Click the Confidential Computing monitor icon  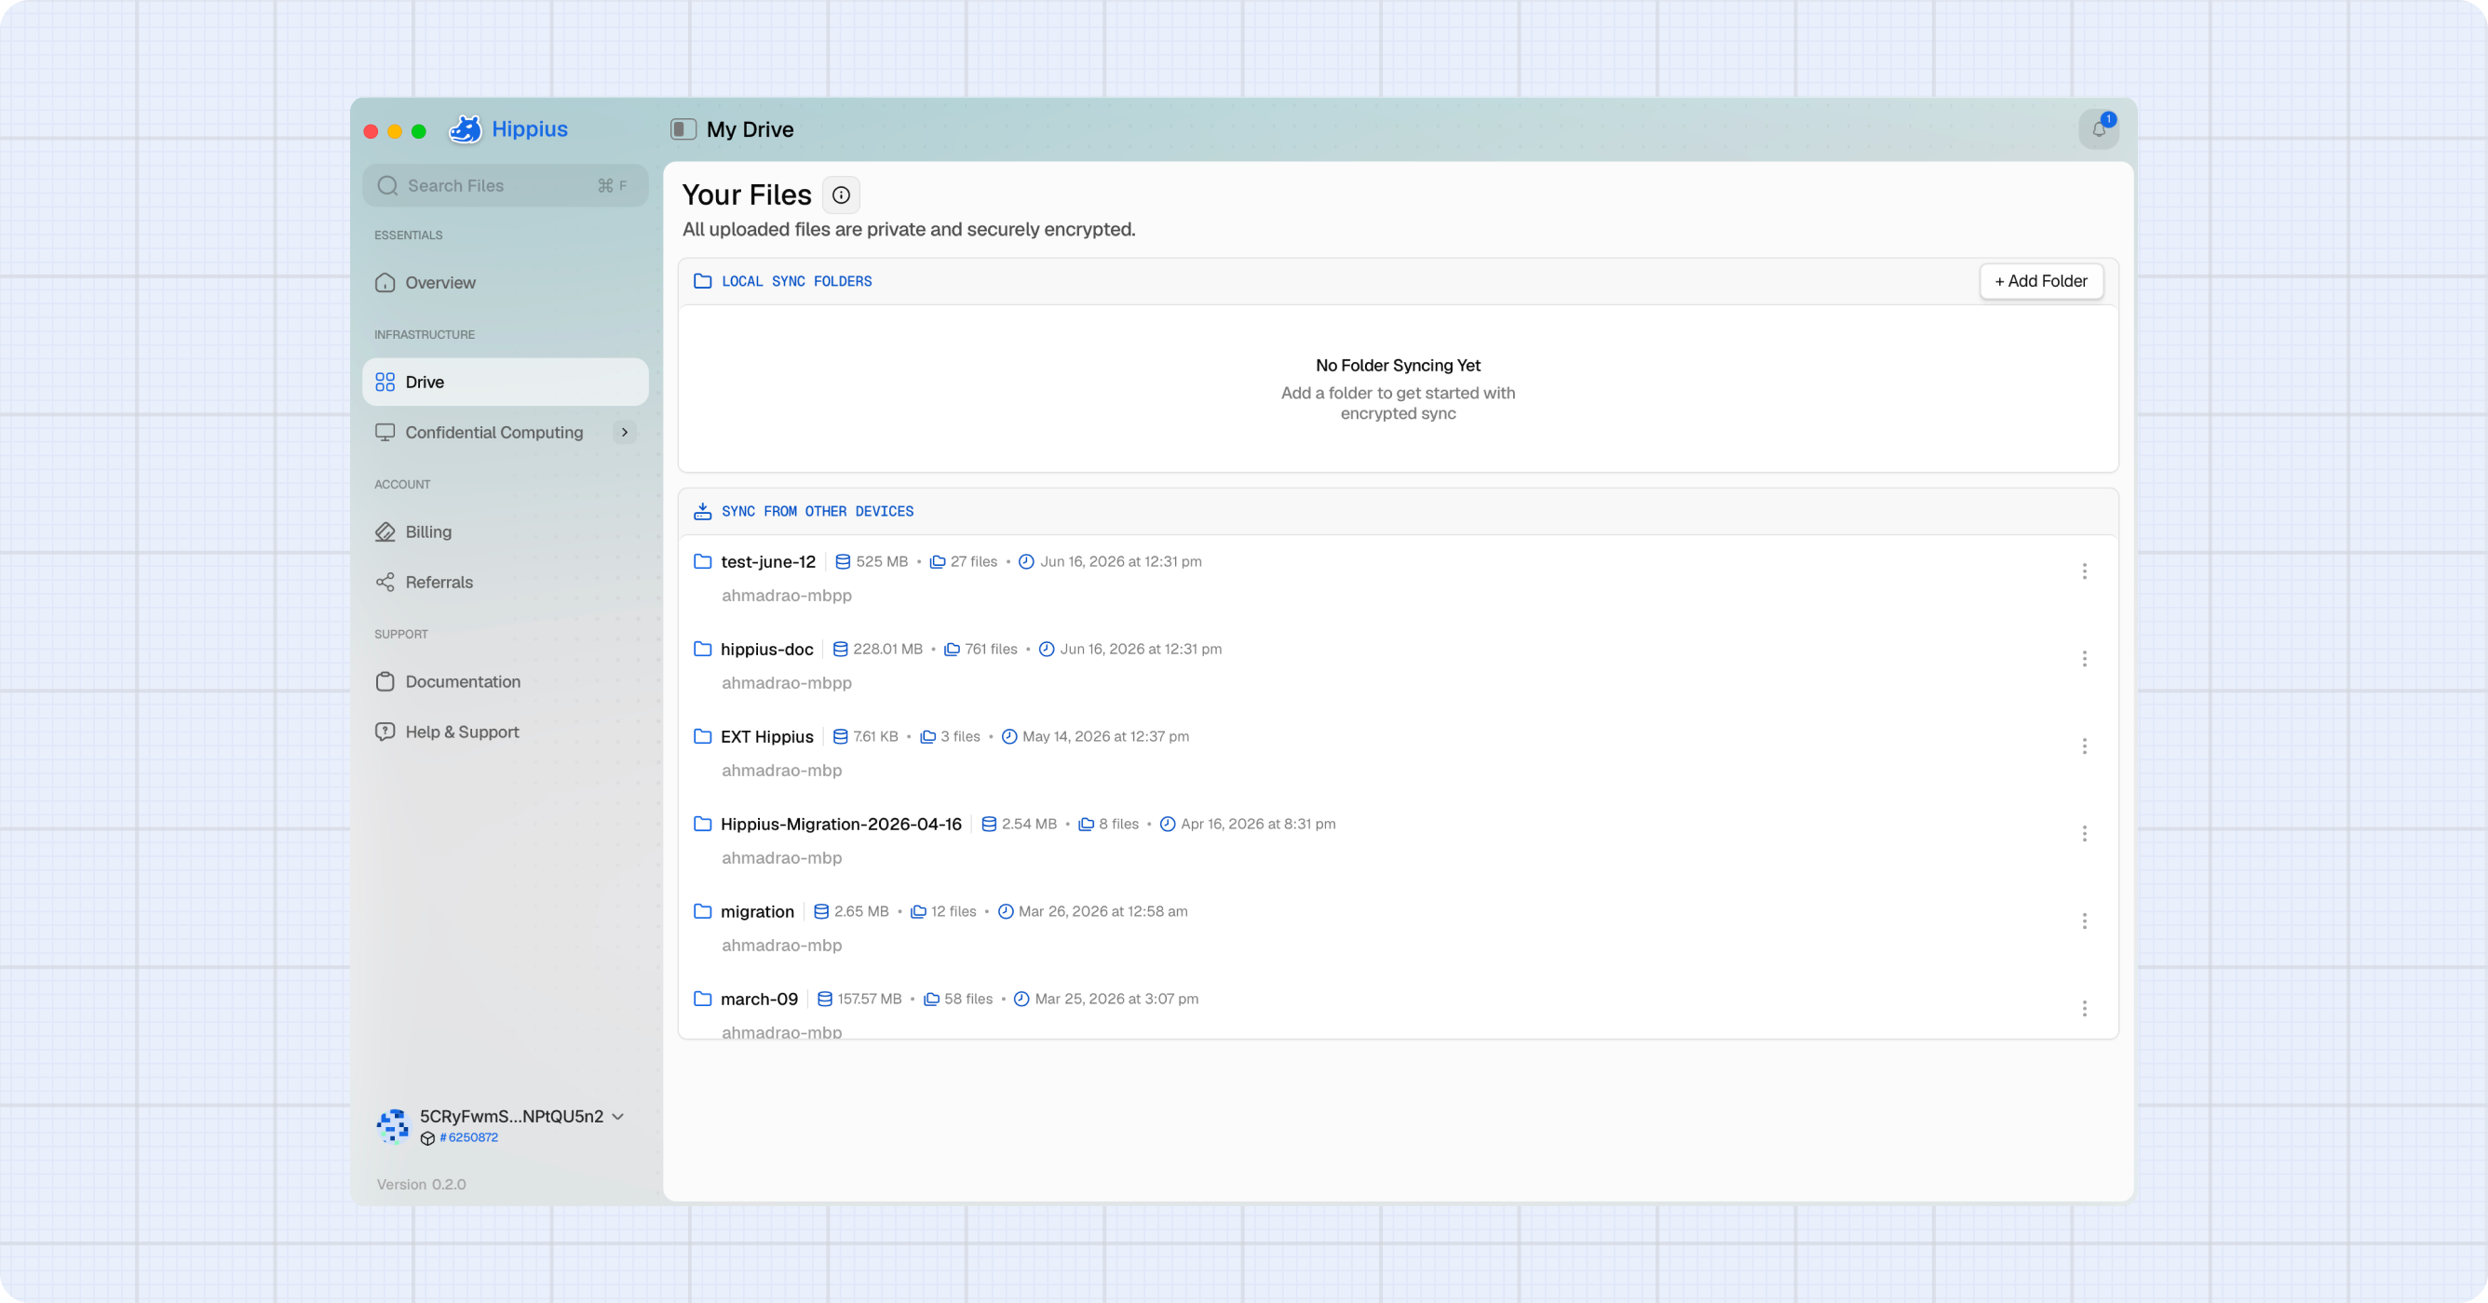[x=385, y=433]
